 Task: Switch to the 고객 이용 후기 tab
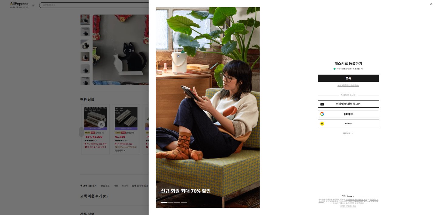(88, 186)
